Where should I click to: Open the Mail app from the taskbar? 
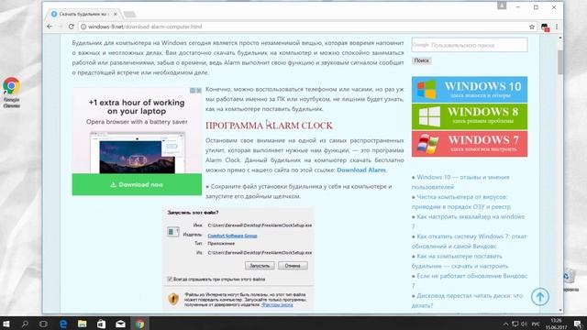(120, 324)
